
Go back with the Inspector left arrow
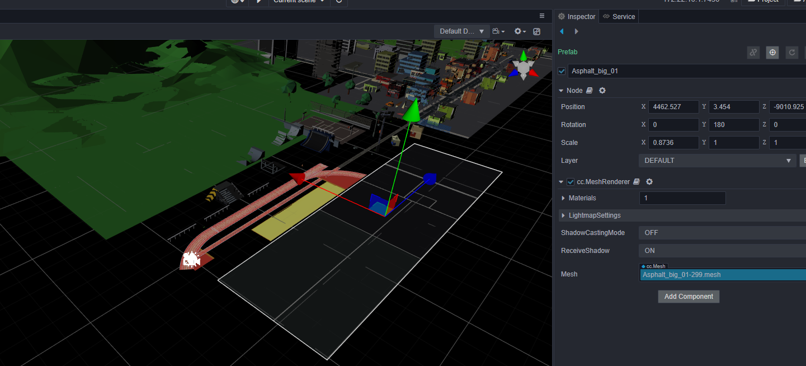pyautogui.click(x=562, y=31)
